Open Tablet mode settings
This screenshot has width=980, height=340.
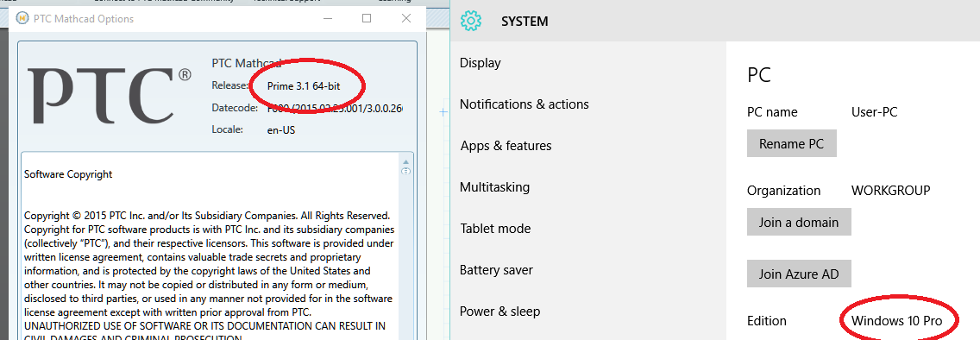495,229
